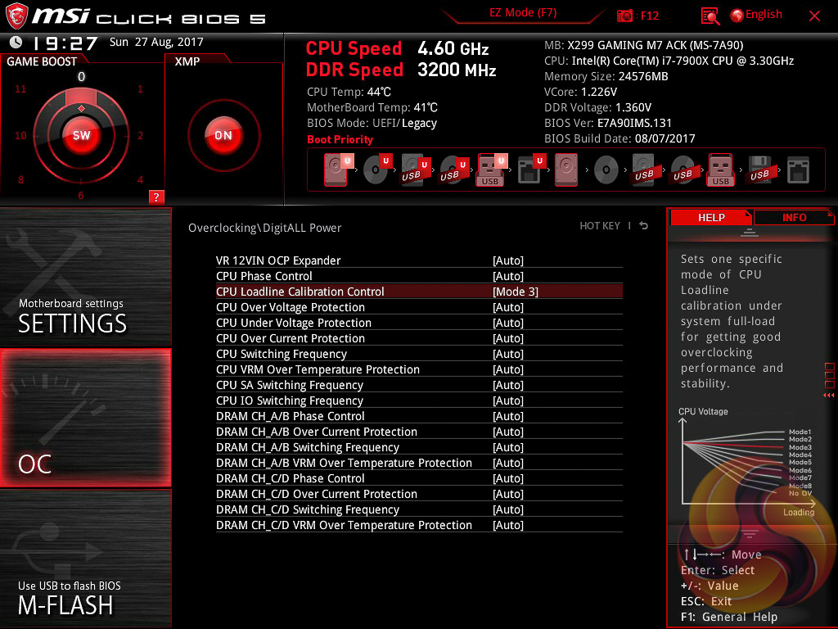
Task: Select DRAM CH_C/D Over Current Protection row
Action: [419, 494]
